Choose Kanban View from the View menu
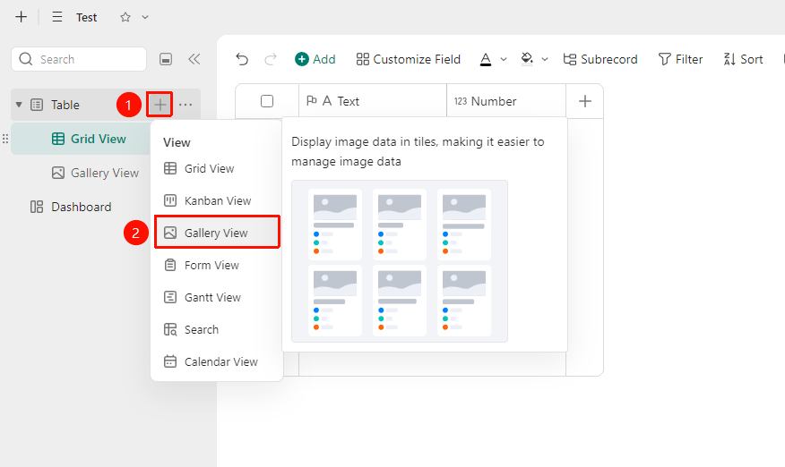 point(217,200)
